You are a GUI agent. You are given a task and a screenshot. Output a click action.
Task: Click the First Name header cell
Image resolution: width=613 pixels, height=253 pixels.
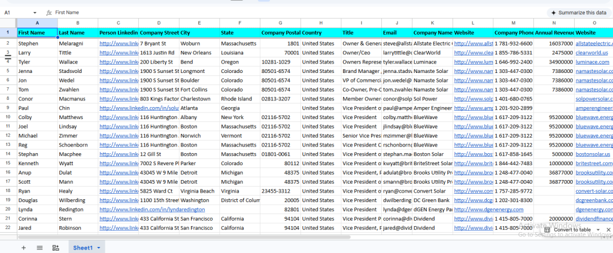[x=37, y=33]
